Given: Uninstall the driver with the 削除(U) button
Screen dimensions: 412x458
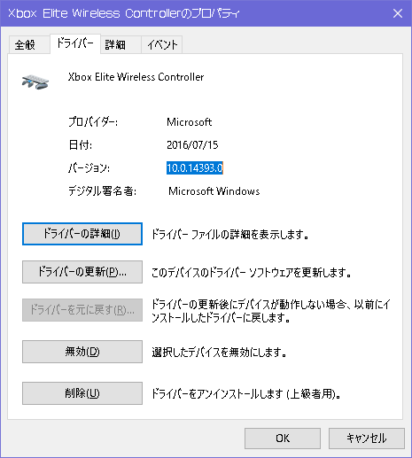Looking at the screenshot, I should point(82,393).
